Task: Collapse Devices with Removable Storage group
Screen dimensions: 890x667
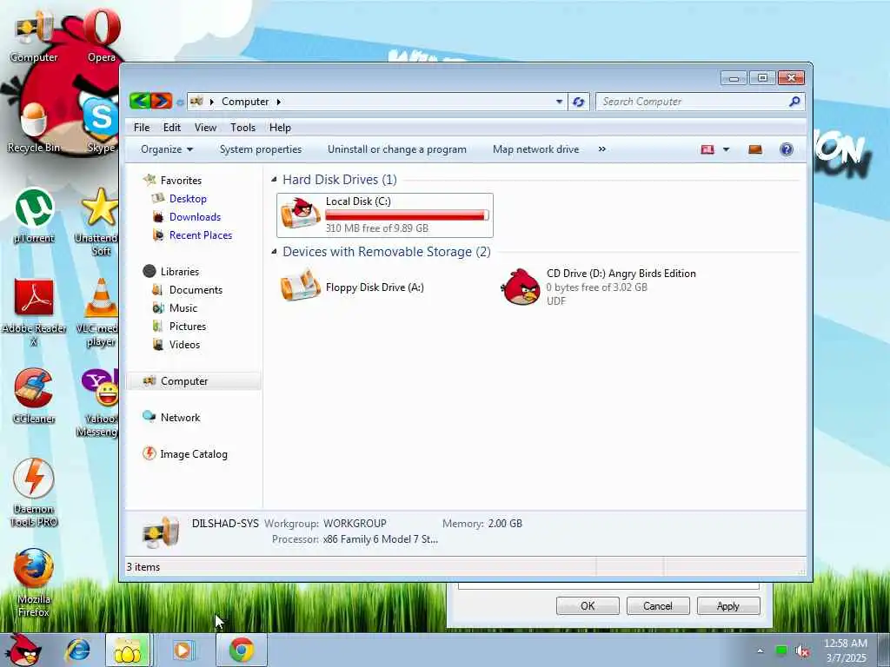Action: tap(274, 251)
